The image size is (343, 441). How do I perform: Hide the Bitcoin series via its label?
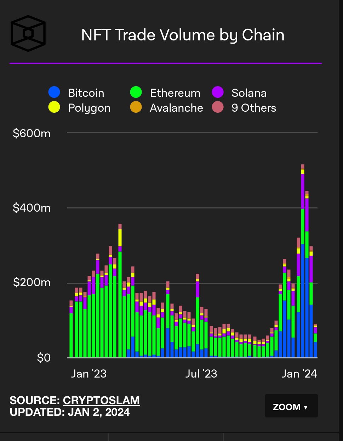pyautogui.click(x=86, y=93)
